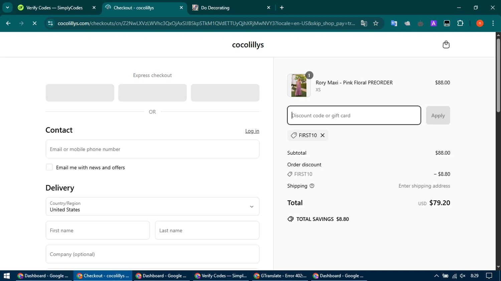Switch to Verify Codes — SimplyCodes tab

pyautogui.click(x=54, y=8)
